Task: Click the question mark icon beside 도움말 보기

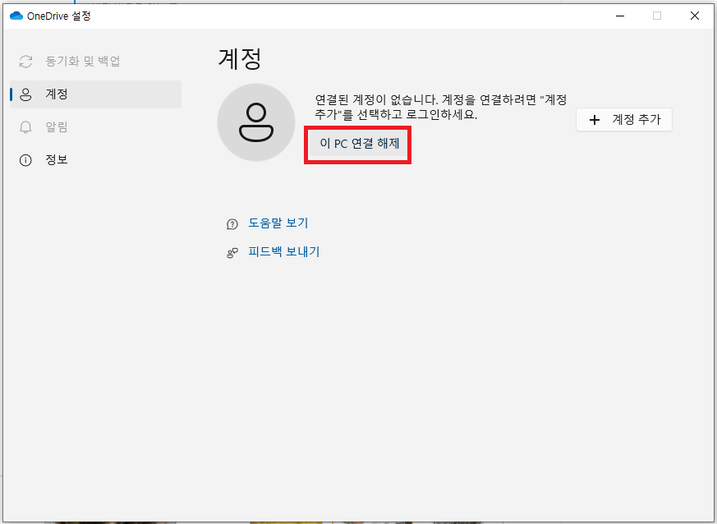Action: 232,223
